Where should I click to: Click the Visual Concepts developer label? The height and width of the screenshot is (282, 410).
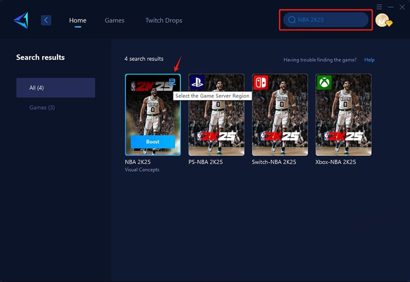pyautogui.click(x=142, y=170)
